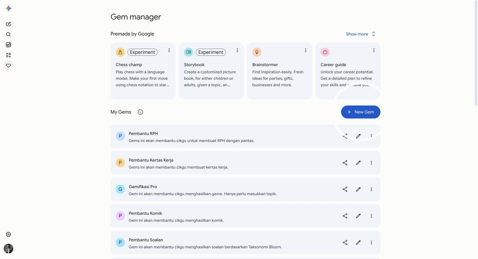Viewport: 478px width, 259px height.
Task: Edit the Pembantu Soalan gem
Action: pos(358,243)
